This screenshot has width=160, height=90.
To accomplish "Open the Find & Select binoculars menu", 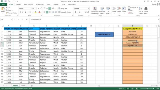I will 146,10.
